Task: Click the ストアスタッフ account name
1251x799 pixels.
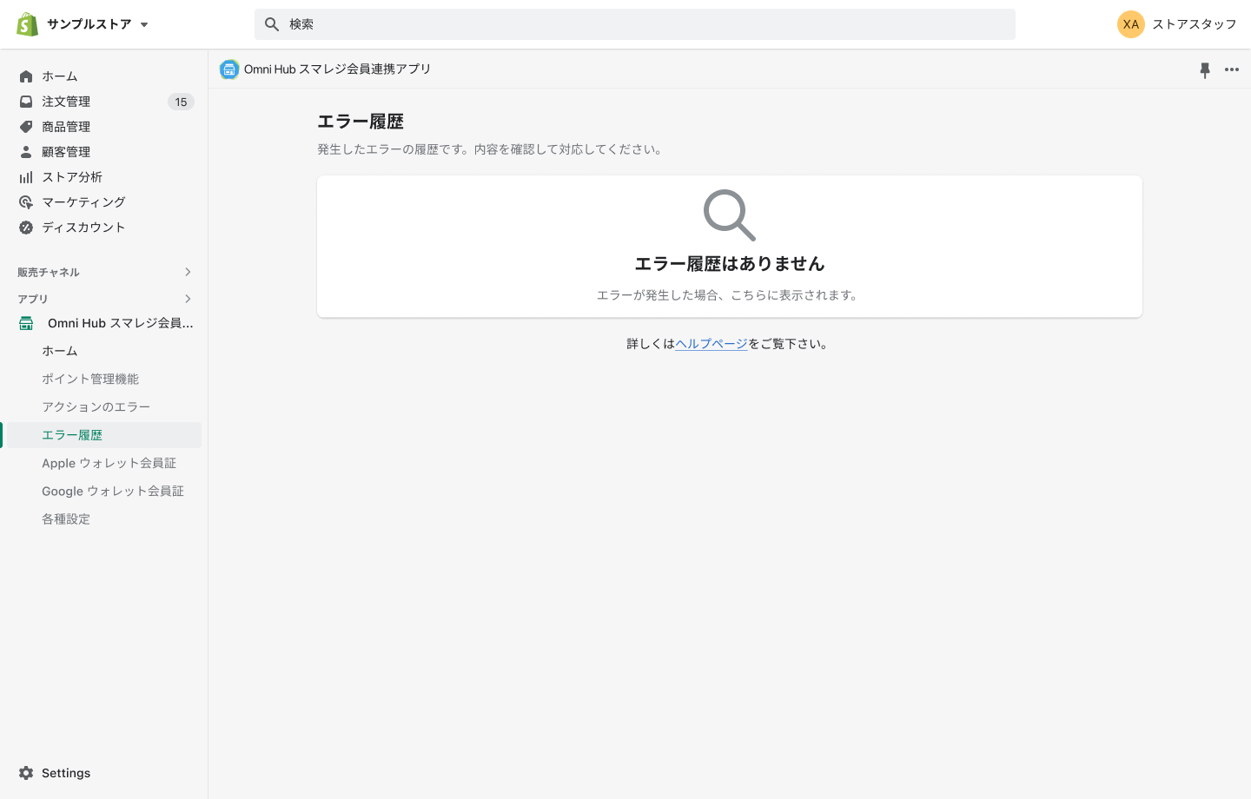Action: point(1194,24)
